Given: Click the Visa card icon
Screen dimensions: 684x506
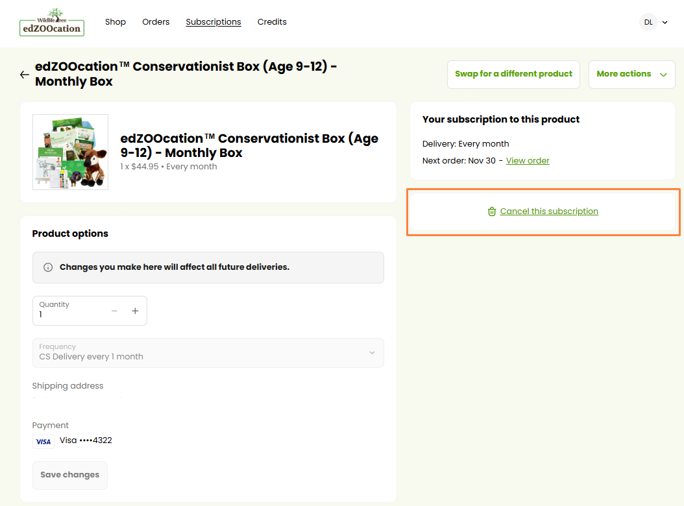Looking at the screenshot, I should click(43, 441).
